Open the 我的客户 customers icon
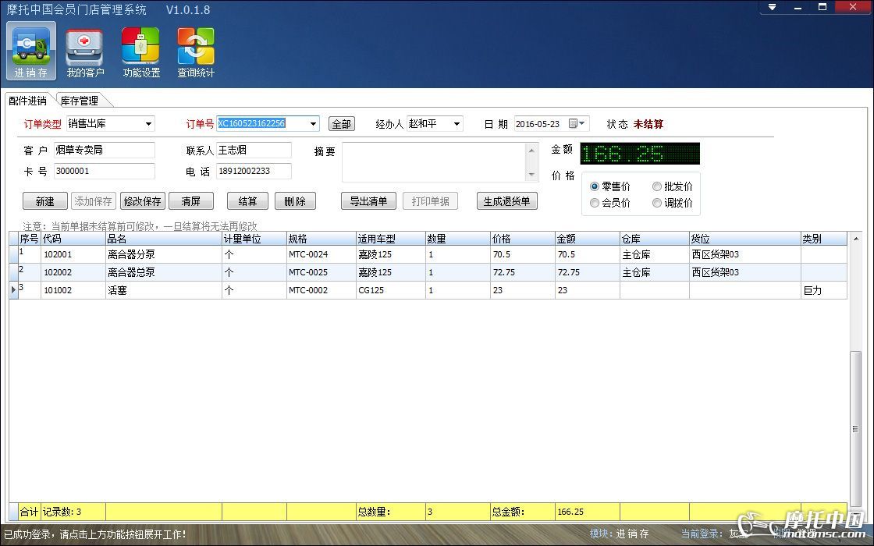The height and width of the screenshot is (546, 874). click(x=85, y=51)
